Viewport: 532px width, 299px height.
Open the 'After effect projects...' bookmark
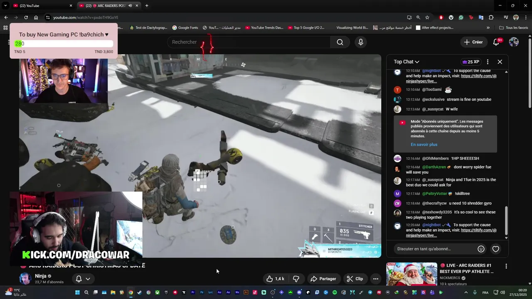[434, 28]
